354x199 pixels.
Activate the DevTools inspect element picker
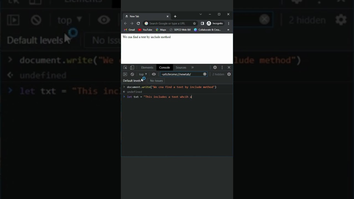(x=125, y=67)
